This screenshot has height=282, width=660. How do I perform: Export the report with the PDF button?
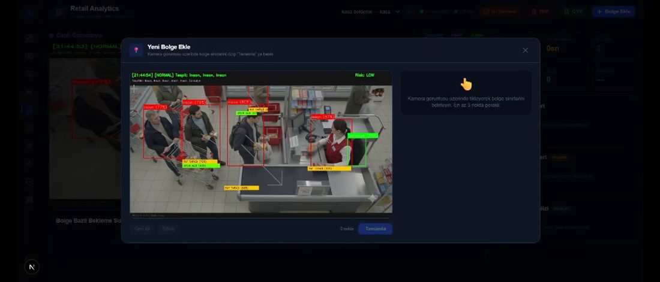tap(540, 12)
